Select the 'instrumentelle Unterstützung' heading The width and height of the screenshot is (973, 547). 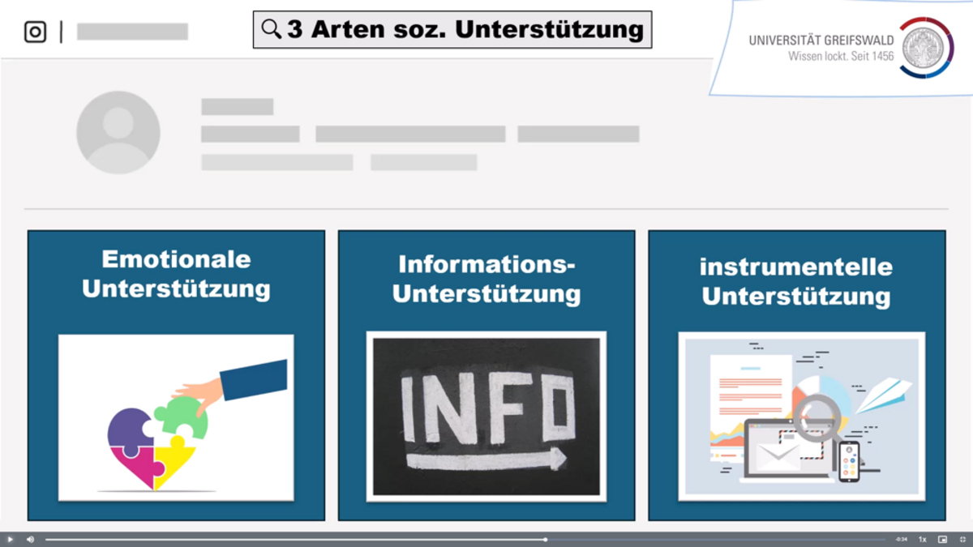[x=796, y=281]
